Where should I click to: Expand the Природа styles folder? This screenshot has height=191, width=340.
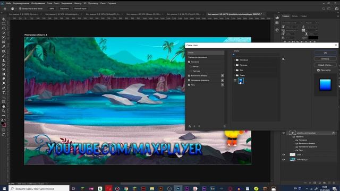(234, 65)
